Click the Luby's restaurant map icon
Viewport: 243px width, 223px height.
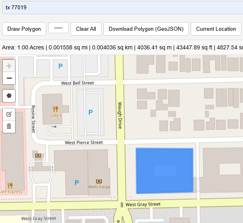point(56,109)
